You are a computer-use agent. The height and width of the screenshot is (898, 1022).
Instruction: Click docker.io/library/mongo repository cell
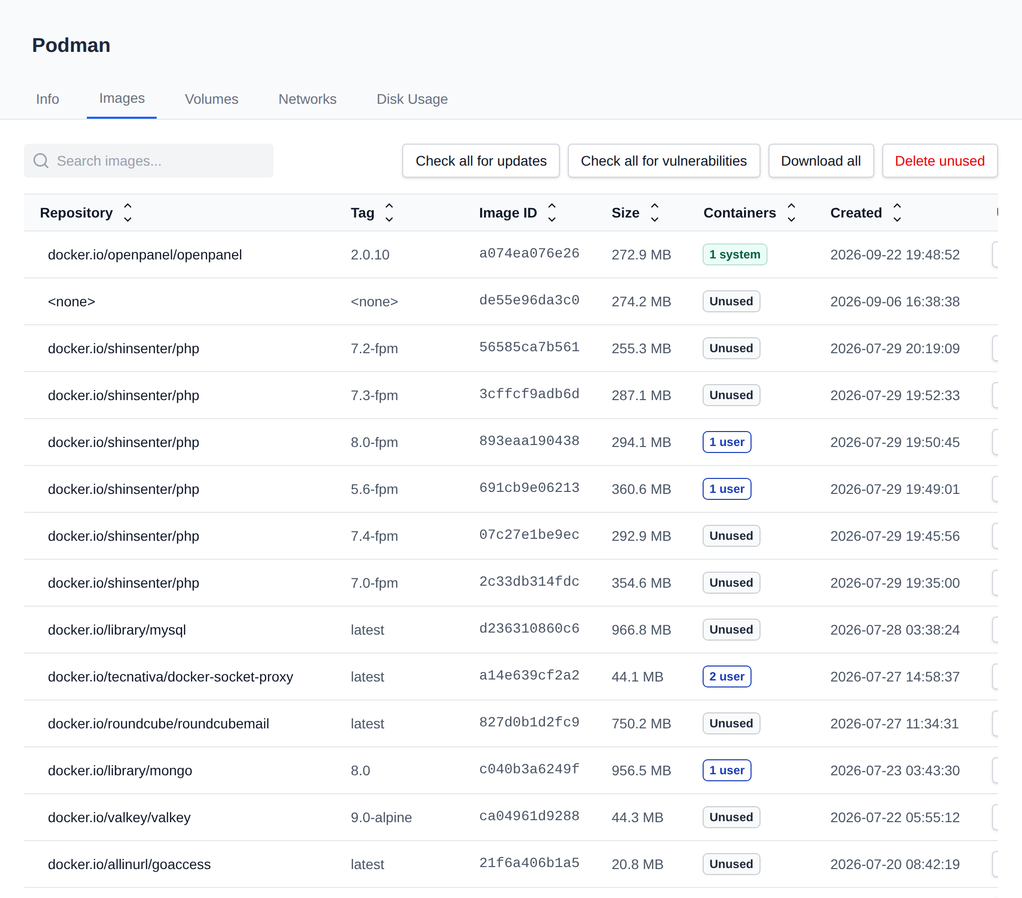click(119, 770)
